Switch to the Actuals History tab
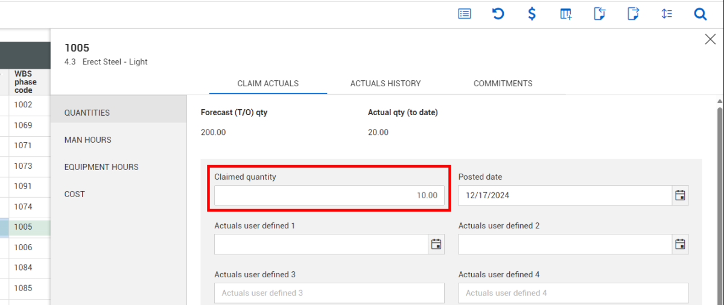Viewport: 724px width, 305px height. click(x=386, y=84)
